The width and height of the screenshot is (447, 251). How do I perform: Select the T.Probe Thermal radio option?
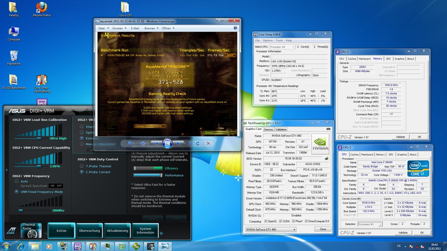point(82,166)
